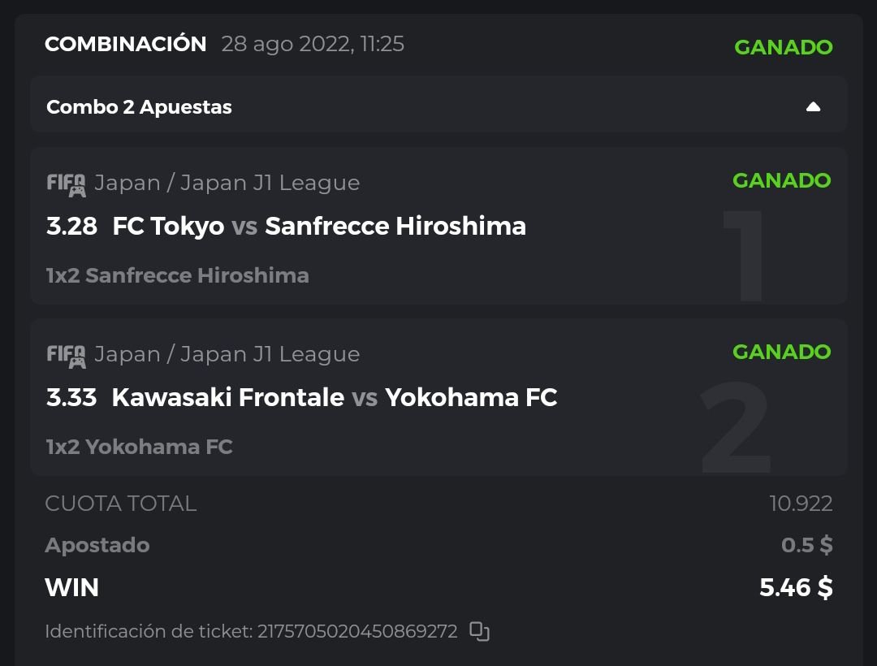Viewport: 877px width, 666px height.
Task: Open the Sanfrecce Hiroshima team name in match title
Action: 395,226
